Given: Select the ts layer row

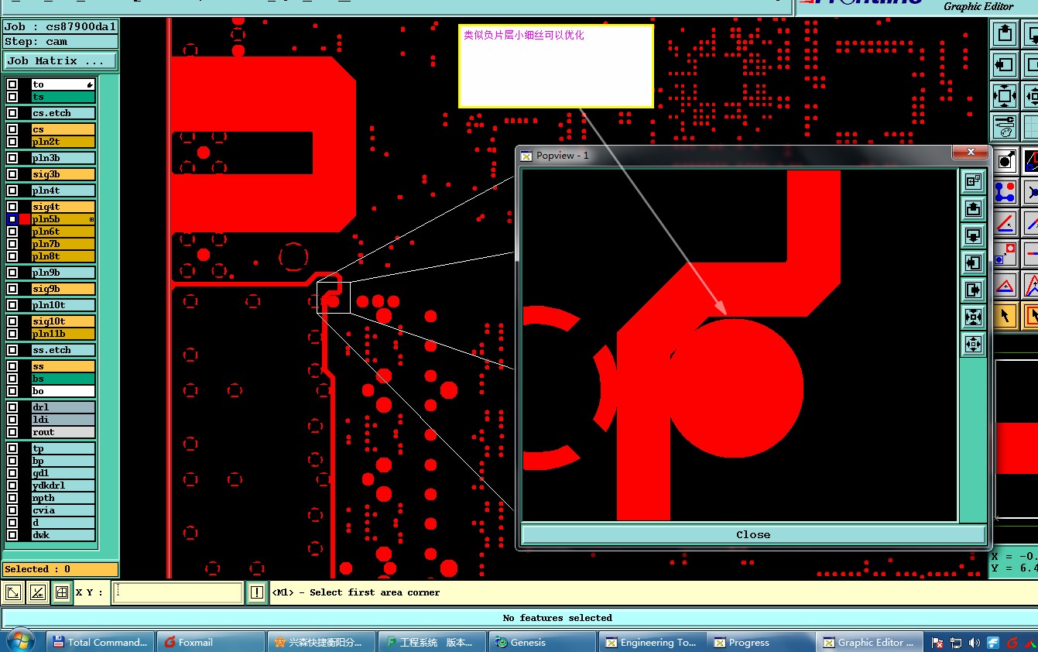Looking at the screenshot, I should [63, 97].
